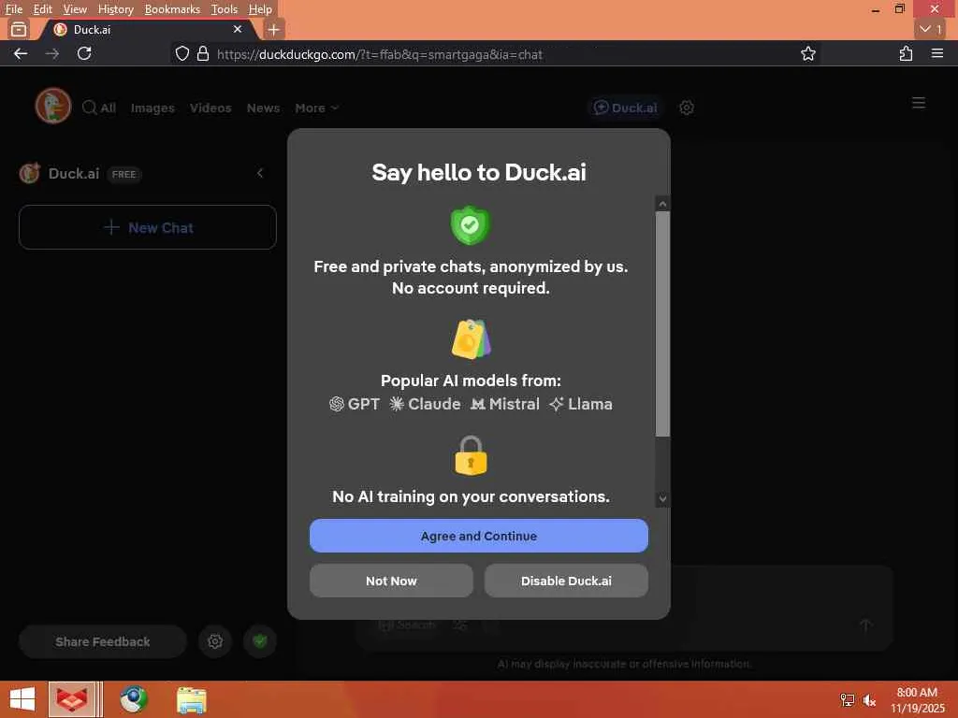Open the Windows Start menu
This screenshot has height=718, width=958.
22,699
